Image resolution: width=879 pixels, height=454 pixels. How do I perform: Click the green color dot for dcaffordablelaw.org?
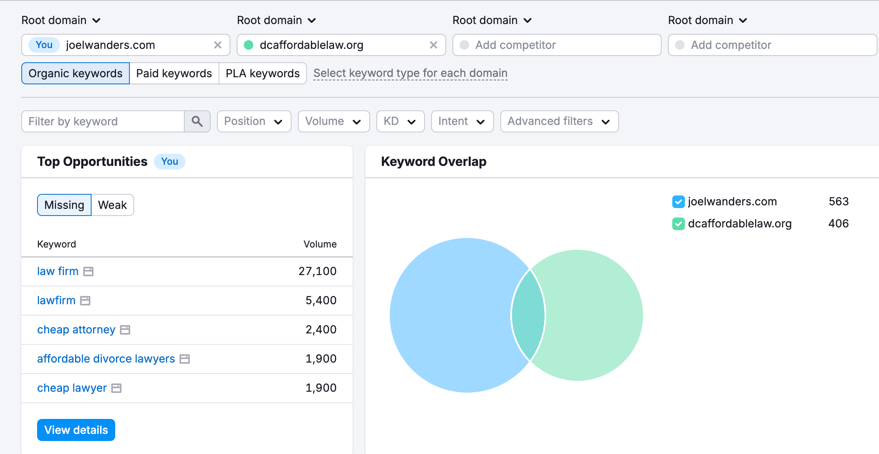click(x=249, y=45)
